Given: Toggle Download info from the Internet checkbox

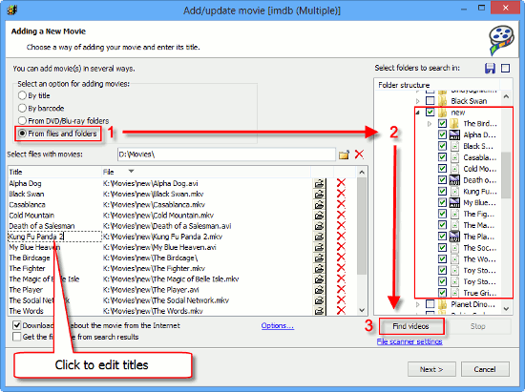Looking at the screenshot, I should click(17, 325).
